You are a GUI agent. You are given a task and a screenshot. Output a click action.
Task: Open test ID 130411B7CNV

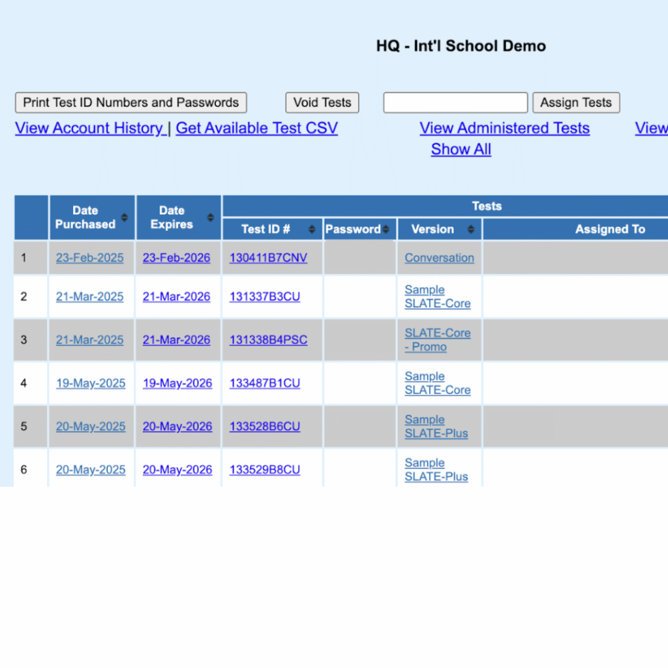click(268, 258)
